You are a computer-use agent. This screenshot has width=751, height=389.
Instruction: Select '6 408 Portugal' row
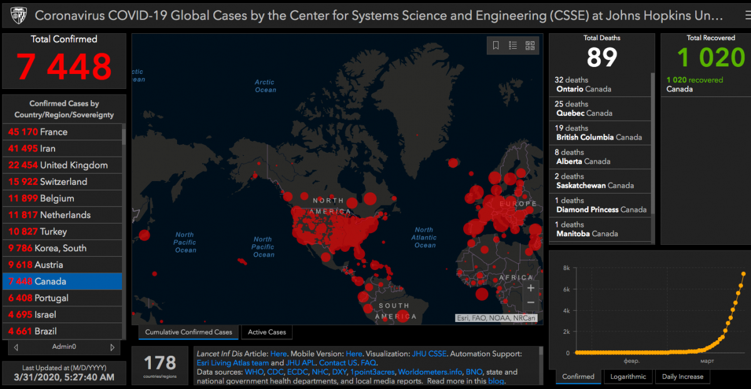(63, 298)
